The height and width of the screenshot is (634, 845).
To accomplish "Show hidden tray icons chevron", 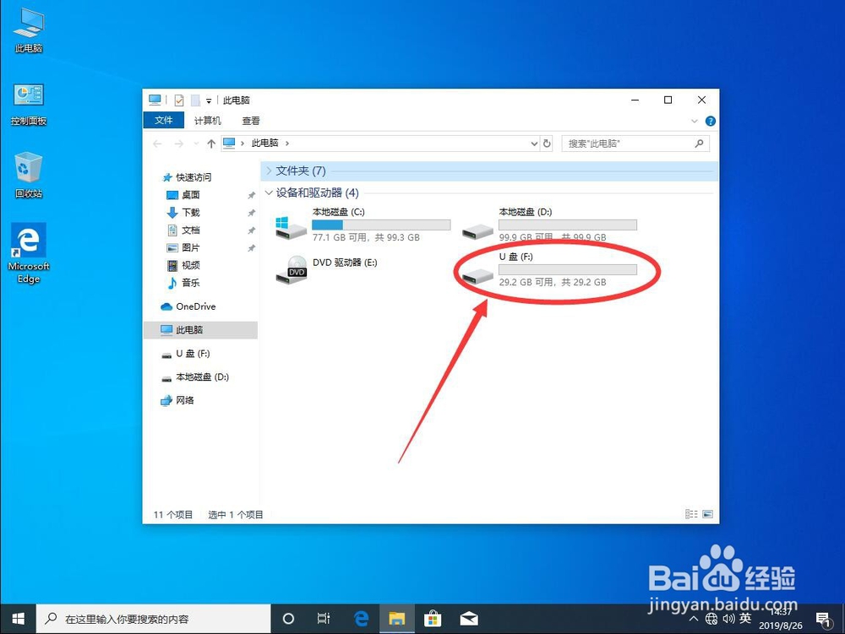I will (694, 619).
